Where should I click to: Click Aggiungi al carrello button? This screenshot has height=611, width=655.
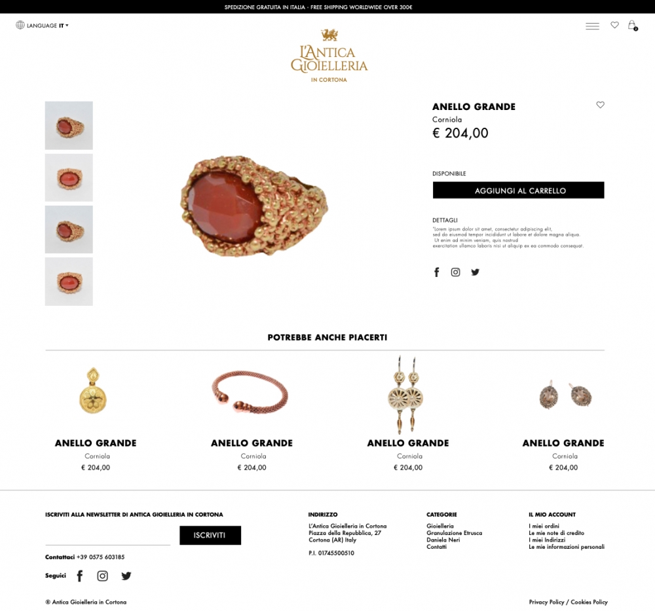(x=518, y=190)
